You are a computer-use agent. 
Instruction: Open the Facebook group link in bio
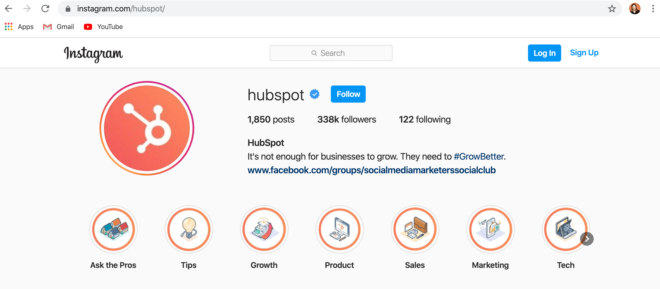point(371,170)
